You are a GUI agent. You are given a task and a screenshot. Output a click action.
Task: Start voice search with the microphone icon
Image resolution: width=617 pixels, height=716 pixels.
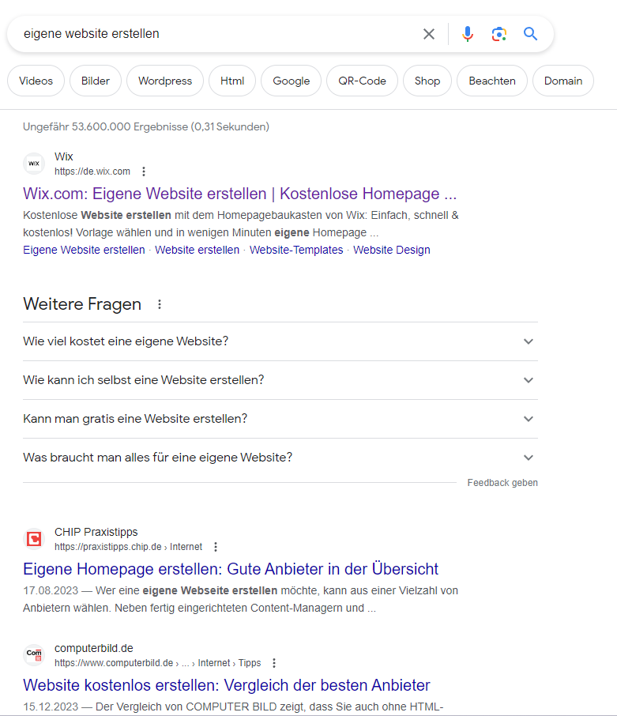(468, 34)
